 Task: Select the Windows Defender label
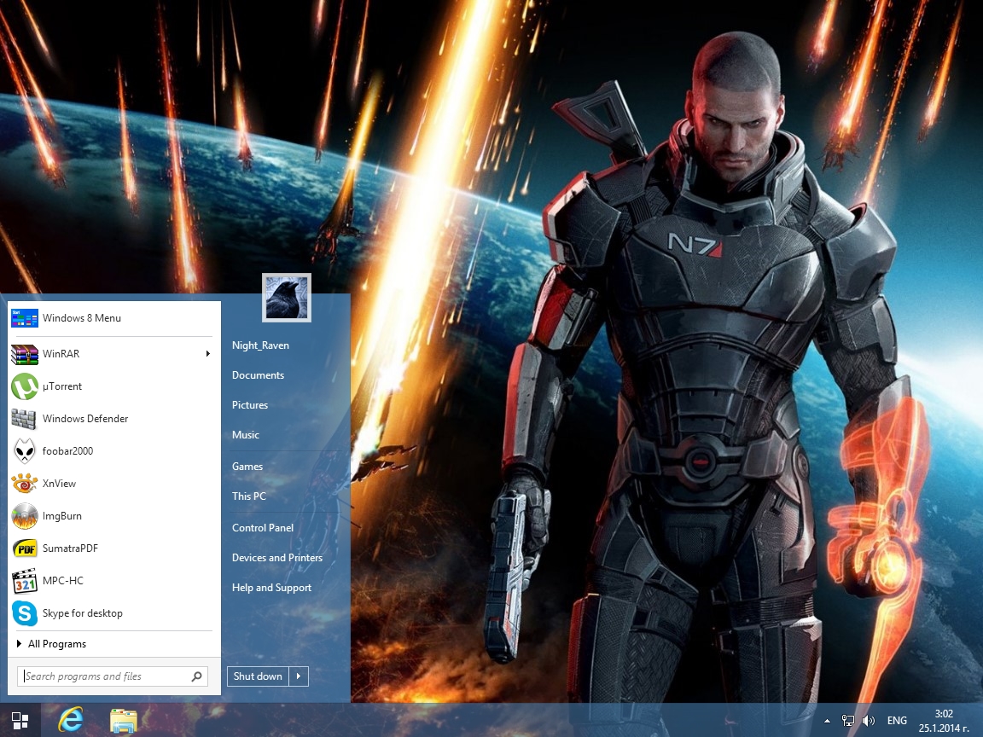85,419
